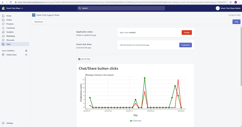Click the 'SALES CHANNELS' section header

point(8,51)
